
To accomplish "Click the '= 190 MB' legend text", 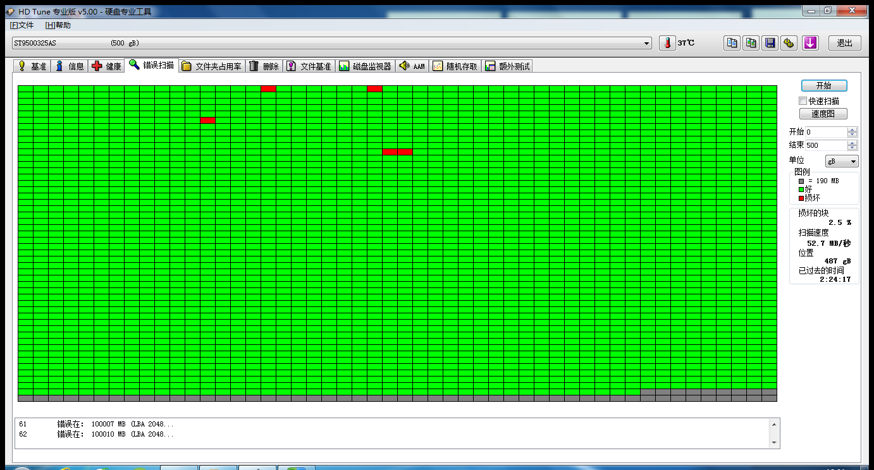I will [823, 181].
